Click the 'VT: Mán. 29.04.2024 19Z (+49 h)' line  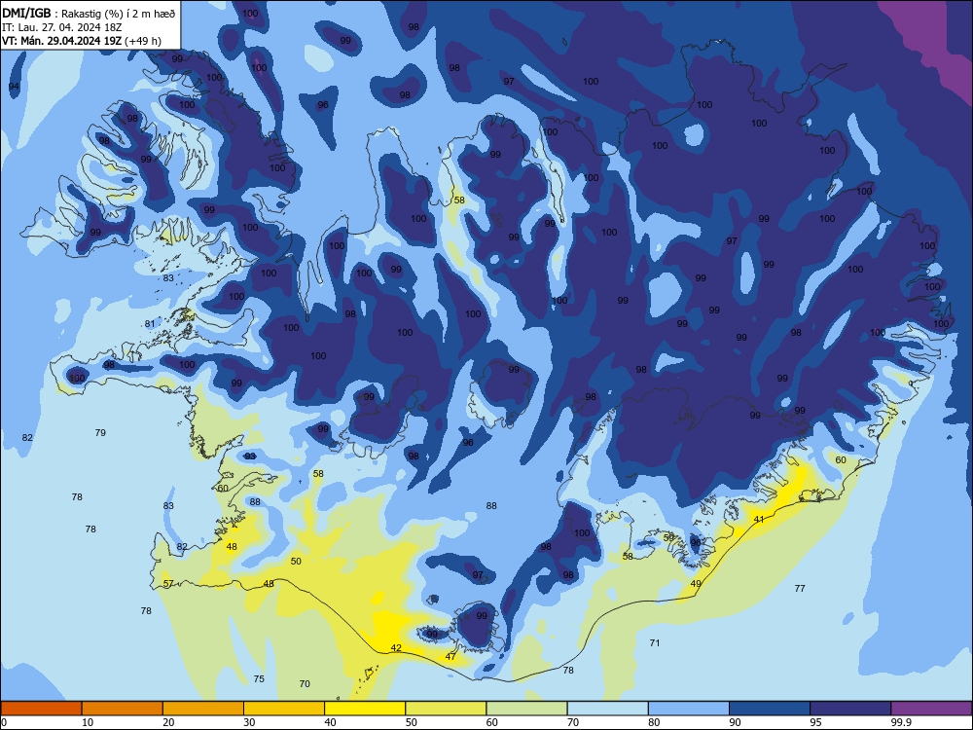[x=82, y=41]
